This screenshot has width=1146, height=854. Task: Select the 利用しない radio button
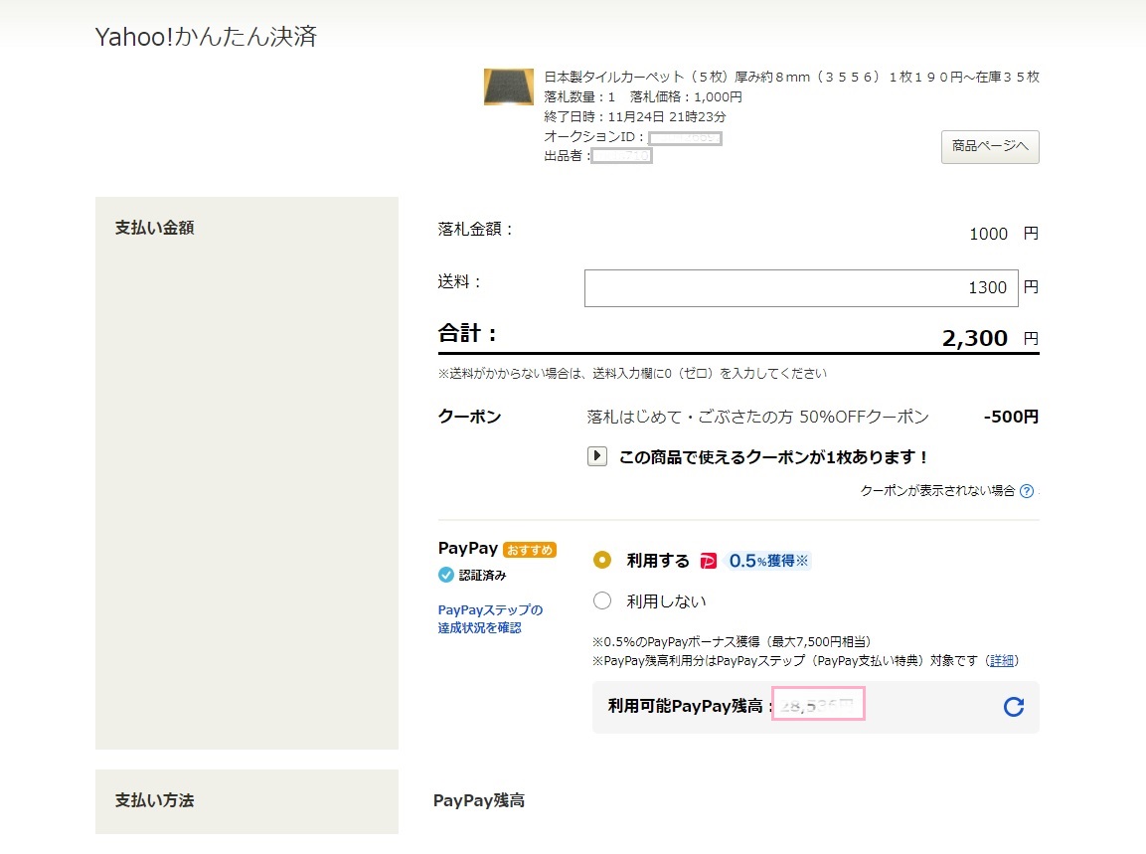[x=602, y=601]
